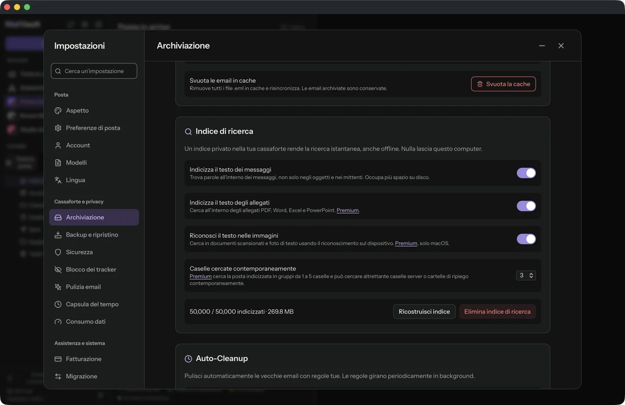Screen dimensions: 625x405
Task: Click the Preferenze di posta gear icon
Action: pos(58,128)
